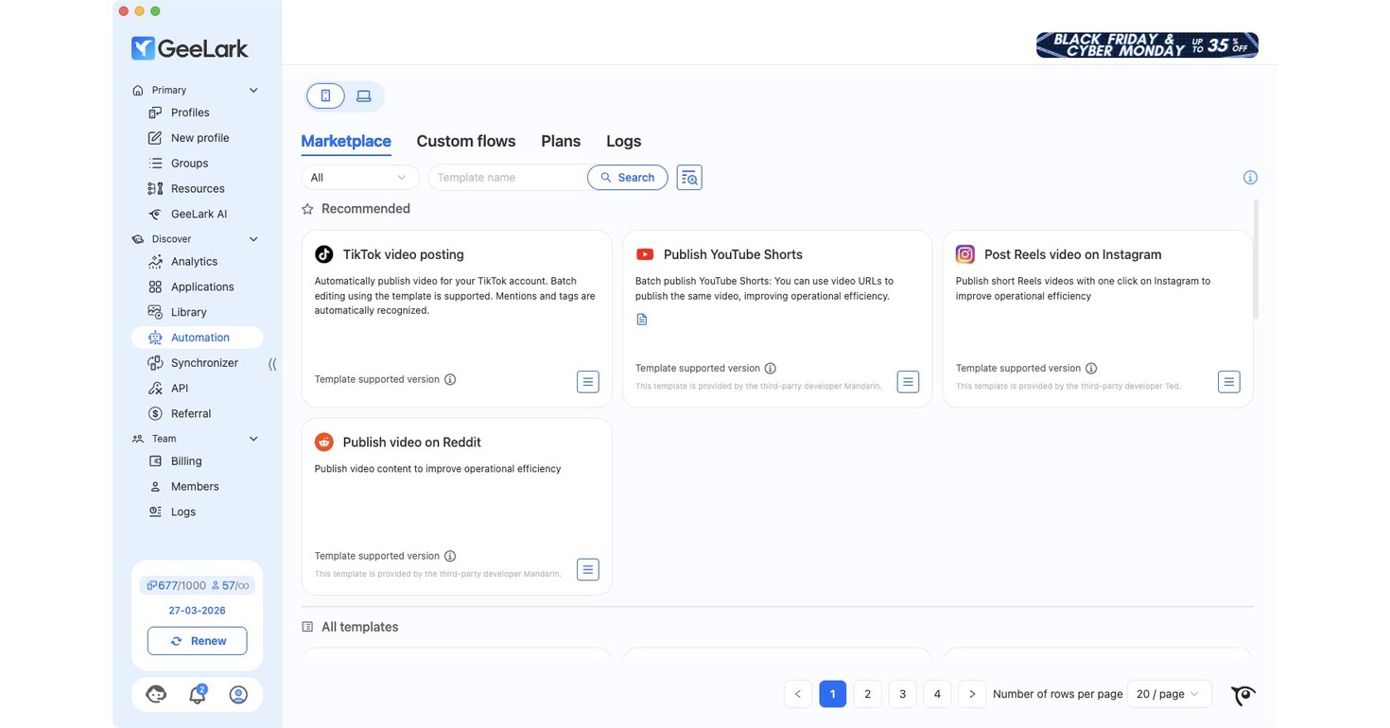Open GeeLark AI from the sidebar
The width and height of the screenshot is (1390, 728).
pos(199,214)
